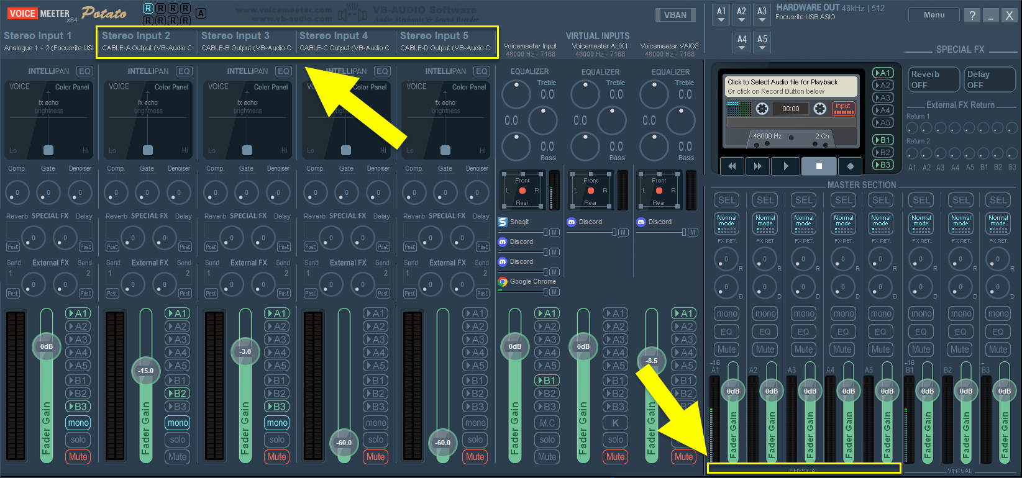Click the Stereo Input 1 Comp. knob
The image size is (1022, 478).
coord(17,192)
